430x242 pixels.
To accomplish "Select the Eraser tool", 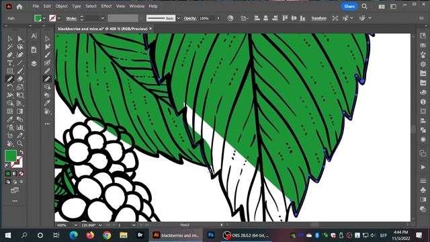I will click(x=19, y=79).
